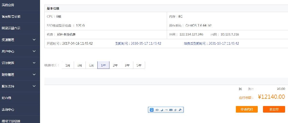Click the 到期时间 2030-05-17 value
288x123 pixels.
(146, 43)
